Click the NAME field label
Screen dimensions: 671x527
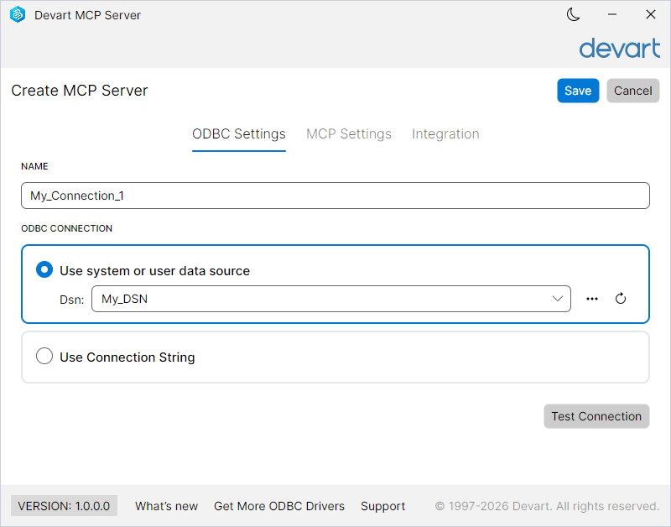point(34,166)
